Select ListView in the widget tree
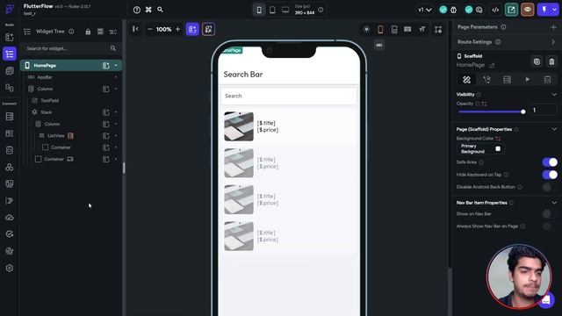This screenshot has height=316, width=562. click(x=56, y=136)
